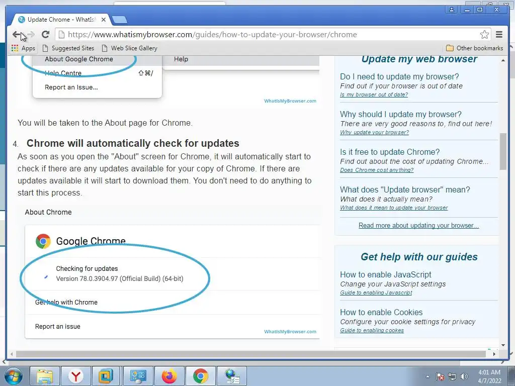Open a new tab with the new-tab button
The height and width of the screenshot is (386, 515).
(120, 20)
